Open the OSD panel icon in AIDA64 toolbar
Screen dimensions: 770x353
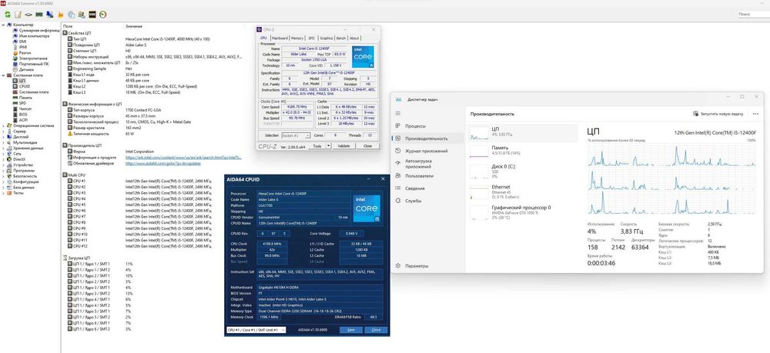(x=92, y=14)
